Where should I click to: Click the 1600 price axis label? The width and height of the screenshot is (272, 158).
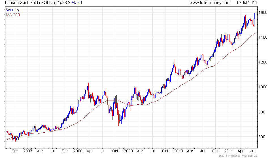point(263,12)
